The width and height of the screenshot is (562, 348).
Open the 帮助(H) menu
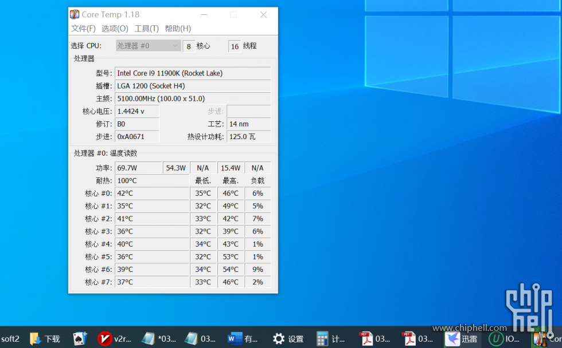click(178, 29)
